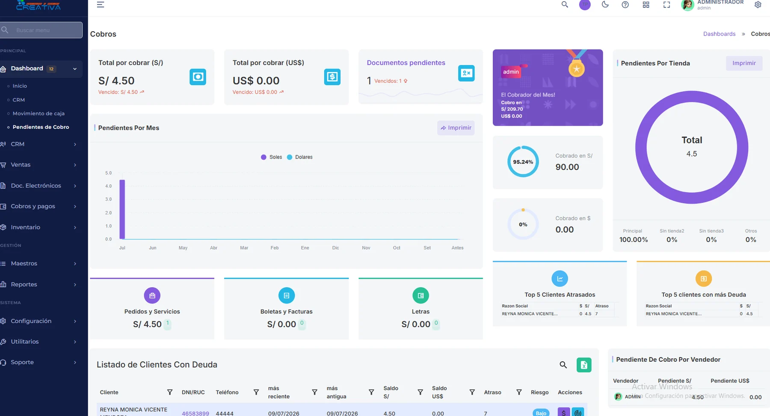The height and width of the screenshot is (416, 770).
Task: Click the blue action button in Acciones
Action: tap(578, 412)
